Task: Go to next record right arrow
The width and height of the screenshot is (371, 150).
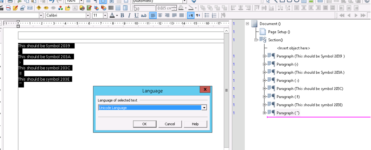Action: click(x=356, y=15)
